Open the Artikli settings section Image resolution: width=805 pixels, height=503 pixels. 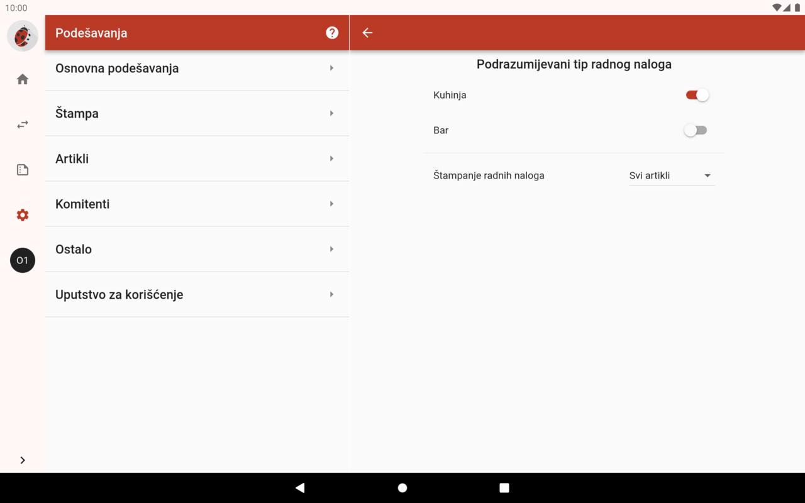(x=197, y=158)
